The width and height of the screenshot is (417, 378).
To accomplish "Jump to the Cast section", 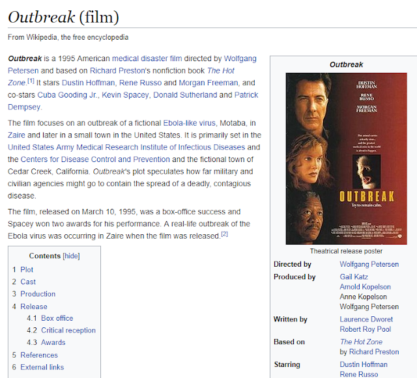I will 28,282.
